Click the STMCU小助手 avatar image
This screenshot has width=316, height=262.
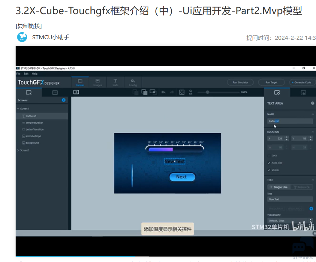(22, 37)
